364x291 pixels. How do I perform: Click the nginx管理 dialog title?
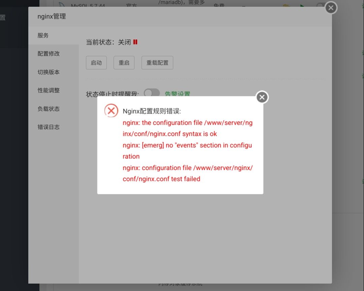[52, 17]
